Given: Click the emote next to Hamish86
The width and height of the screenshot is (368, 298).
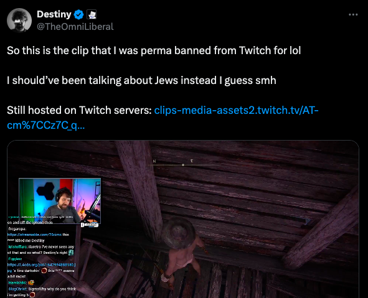Looking at the screenshot, I should pos(31,283).
